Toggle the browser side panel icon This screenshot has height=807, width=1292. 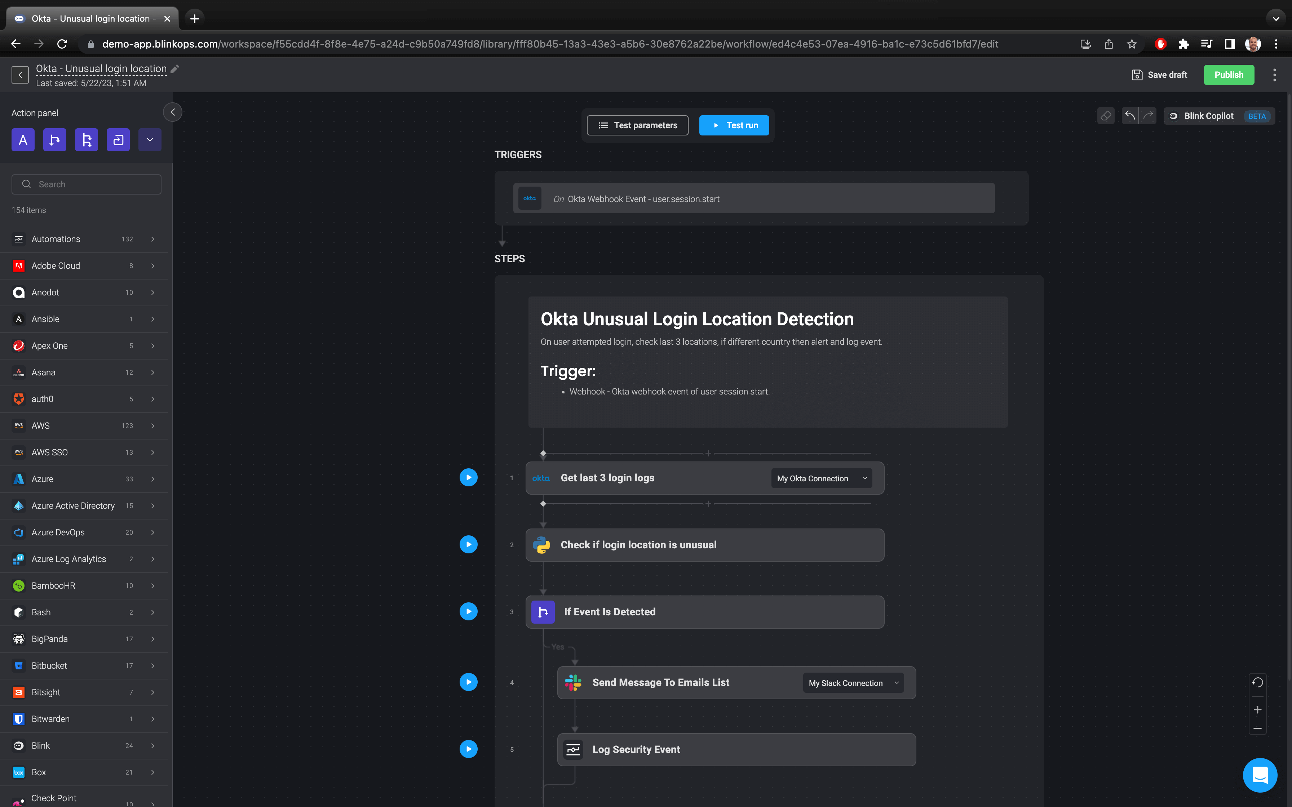tap(1230, 44)
